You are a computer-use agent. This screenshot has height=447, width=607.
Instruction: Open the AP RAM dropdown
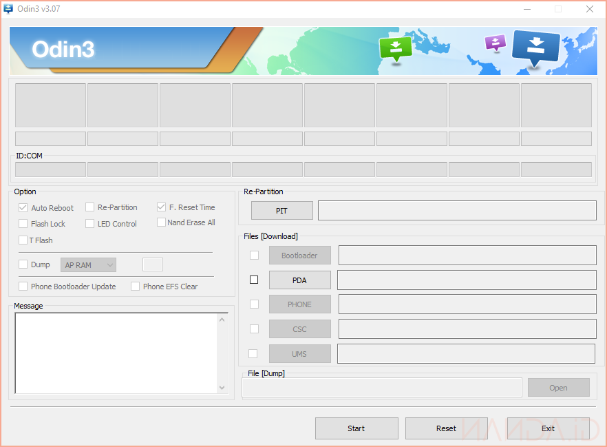(x=89, y=265)
